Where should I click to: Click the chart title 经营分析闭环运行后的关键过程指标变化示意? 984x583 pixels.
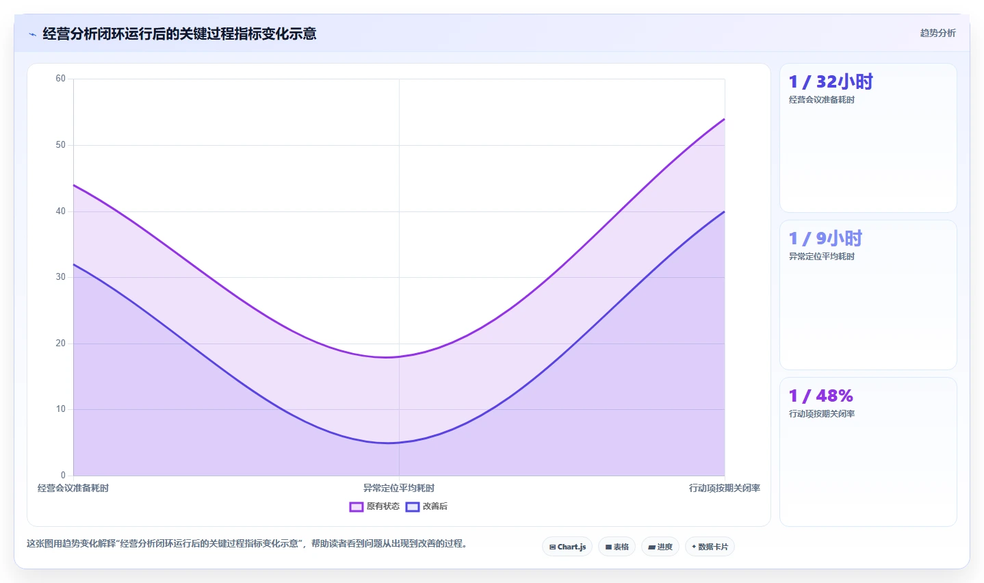tap(179, 34)
